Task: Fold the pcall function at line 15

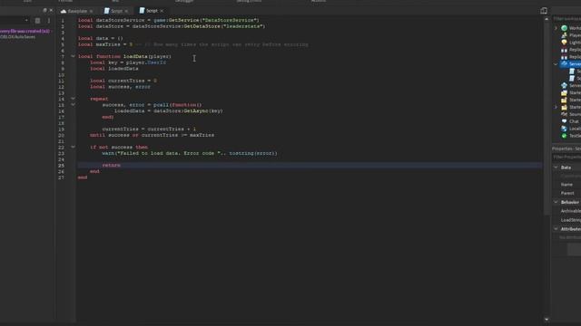Action: [73, 105]
